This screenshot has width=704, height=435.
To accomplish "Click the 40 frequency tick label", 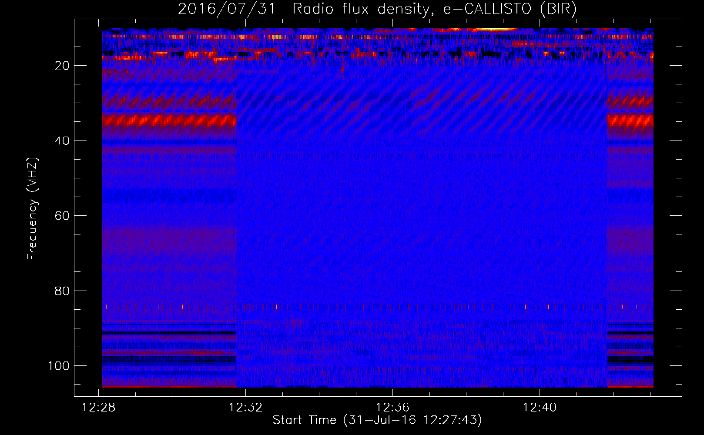I will (62, 141).
